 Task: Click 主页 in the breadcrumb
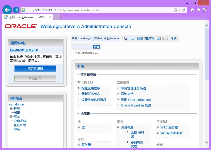pyautogui.click(x=77, y=53)
